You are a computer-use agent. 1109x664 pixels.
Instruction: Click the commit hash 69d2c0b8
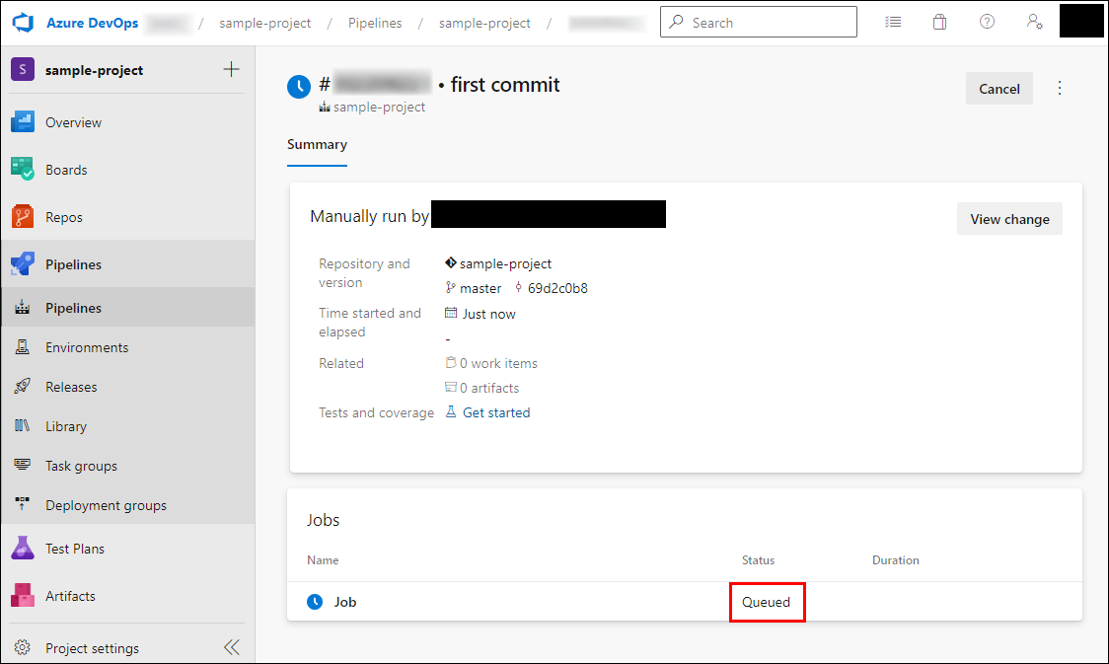tap(557, 288)
